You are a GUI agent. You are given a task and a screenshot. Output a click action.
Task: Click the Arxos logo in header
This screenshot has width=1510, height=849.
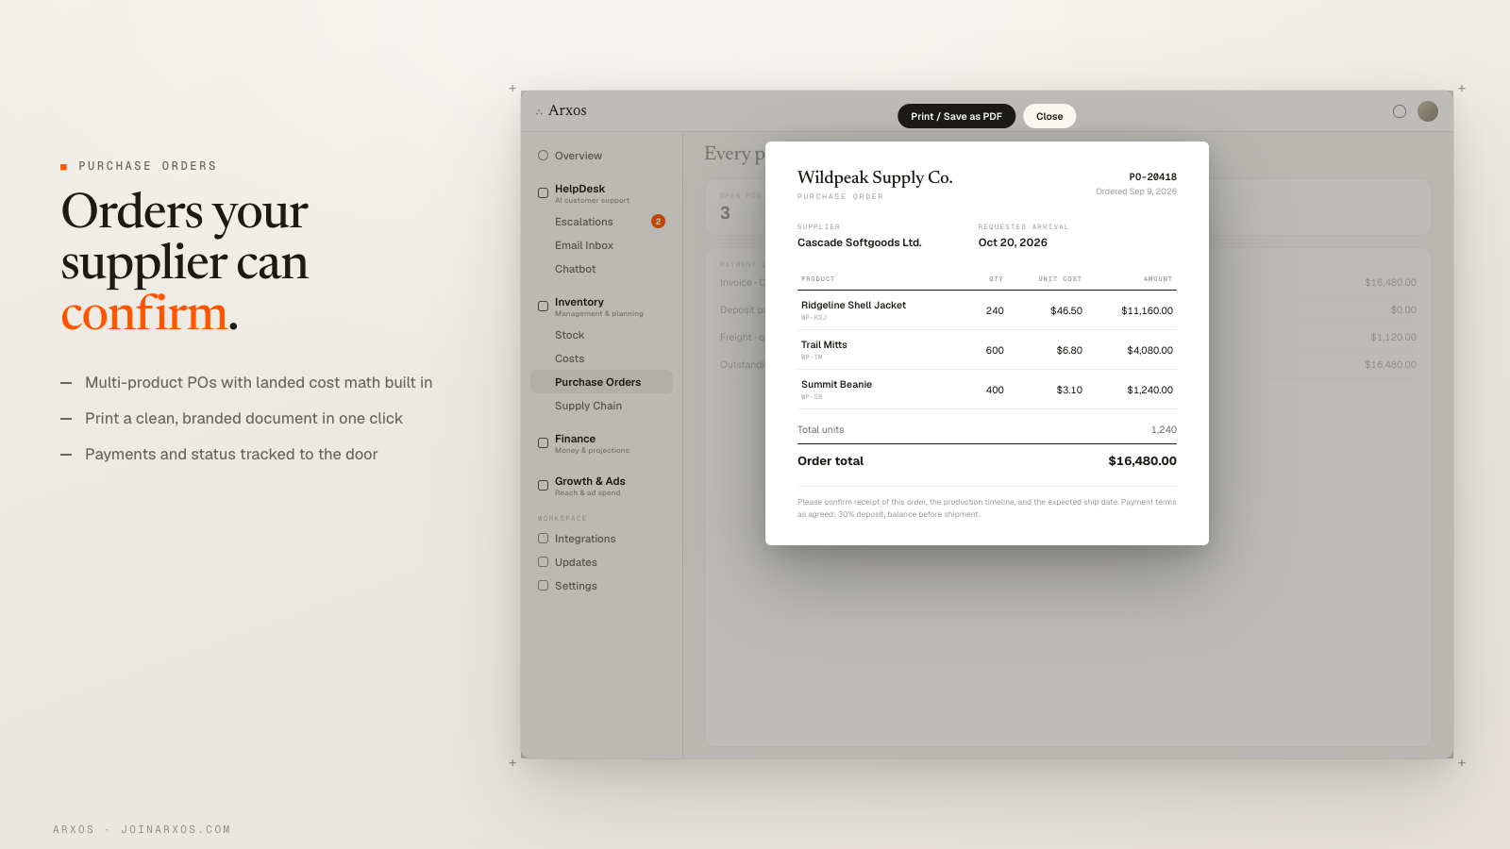tap(562, 110)
